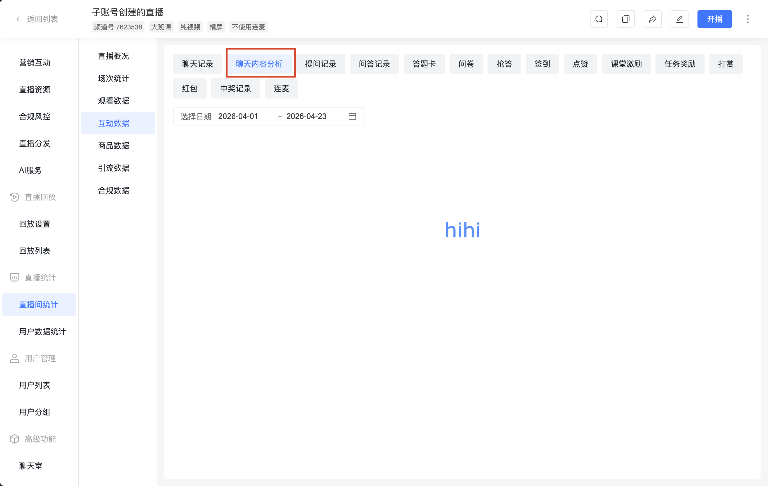The width and height of the screenshot is (768, 486).
Task: Switch to the 签到 tab
Action: pyautogui.click(x=542, y=64)
